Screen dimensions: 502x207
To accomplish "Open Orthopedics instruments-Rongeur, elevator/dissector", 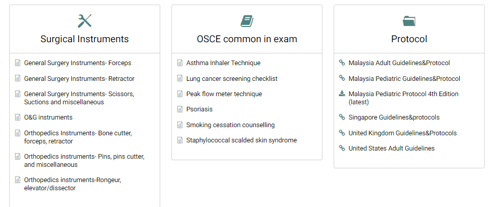I will (x=73, y=184).
